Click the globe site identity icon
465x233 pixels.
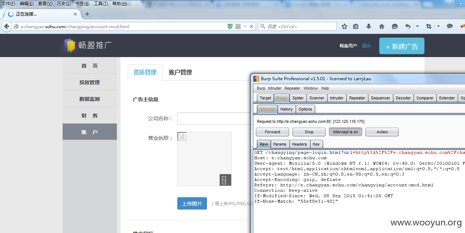coord(16,26)
